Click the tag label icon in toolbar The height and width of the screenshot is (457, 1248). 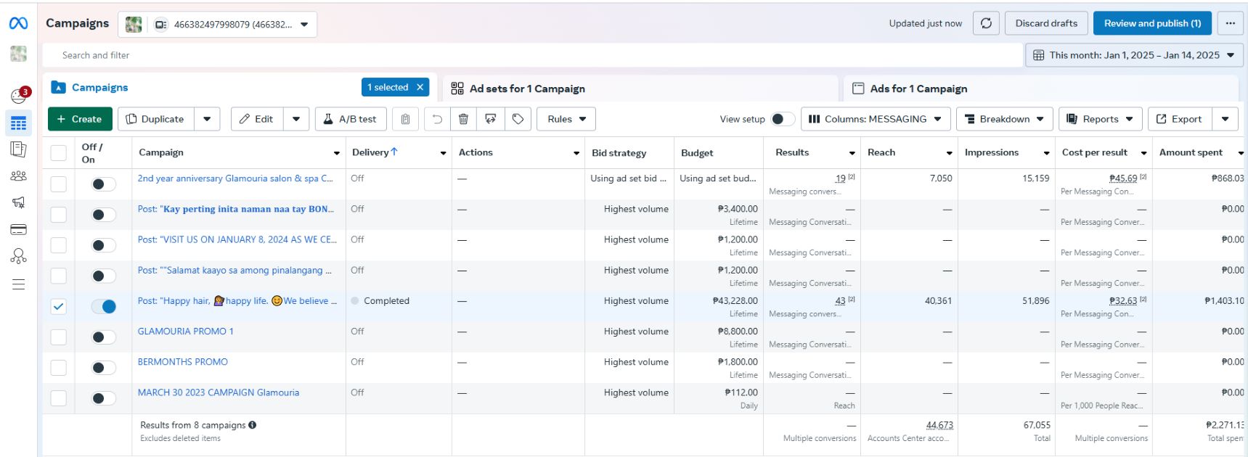pos(518,119)
